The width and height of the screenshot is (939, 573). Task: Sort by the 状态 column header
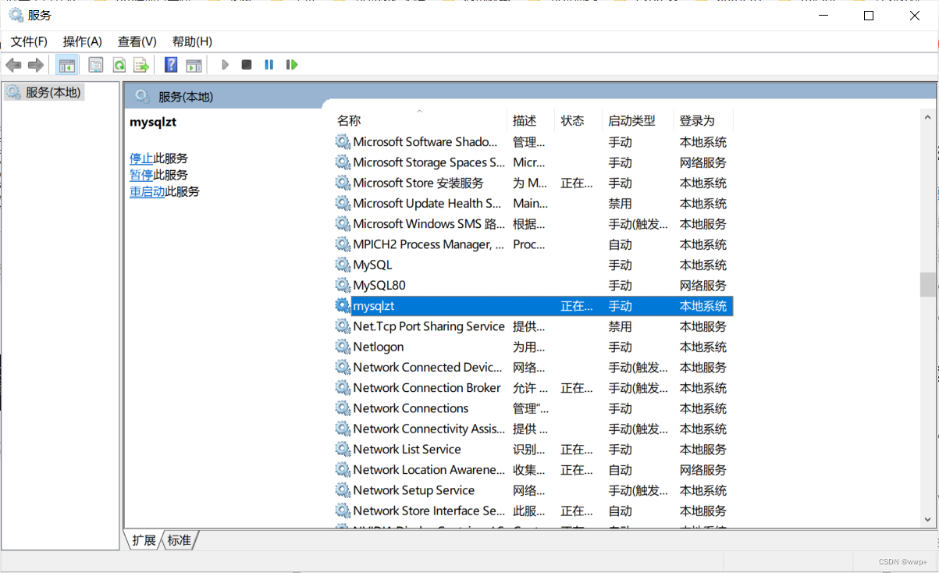click(578, 120)
